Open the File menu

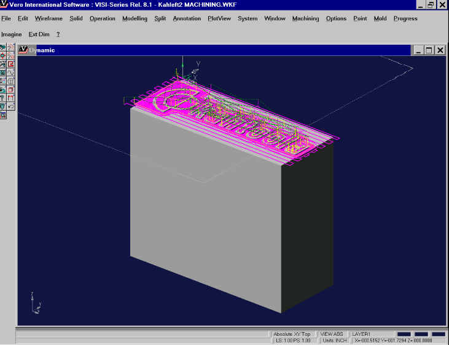pos(6,18)
